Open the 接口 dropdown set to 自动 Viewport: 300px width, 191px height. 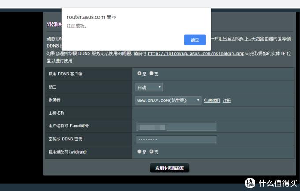point(149,87)
